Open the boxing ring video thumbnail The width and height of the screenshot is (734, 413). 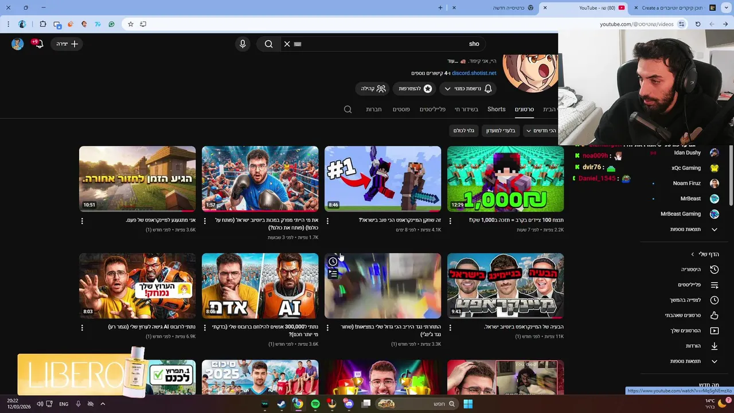coord(260,179)
